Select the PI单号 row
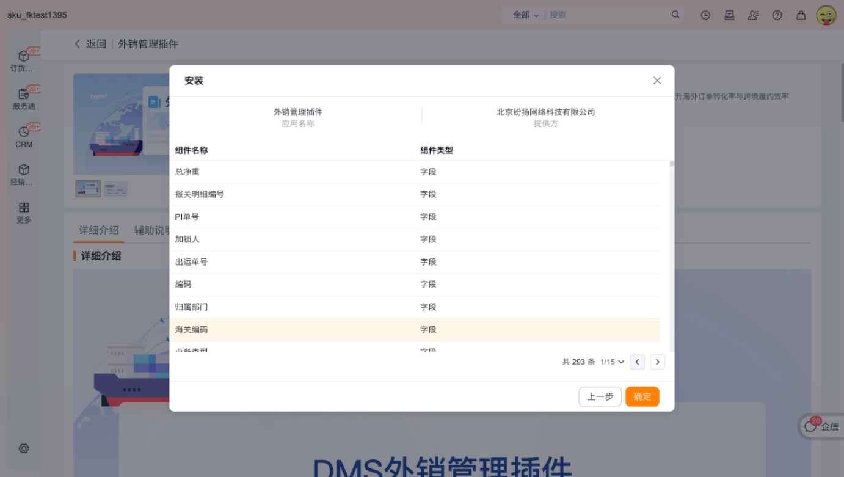 (x=415, y=217)
